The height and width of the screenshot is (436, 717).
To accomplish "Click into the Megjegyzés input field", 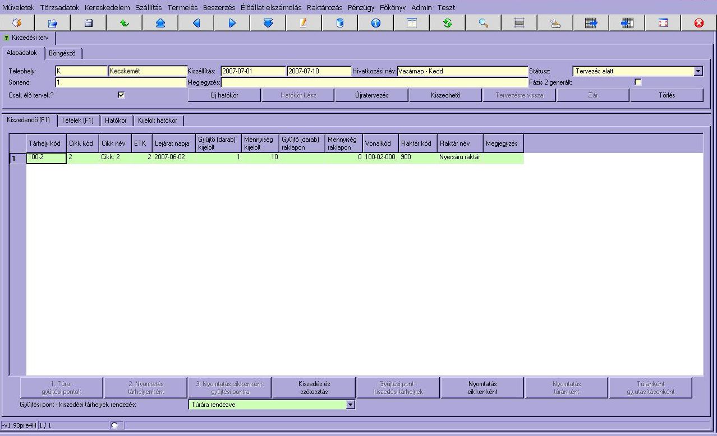I will tap(375, 82).
